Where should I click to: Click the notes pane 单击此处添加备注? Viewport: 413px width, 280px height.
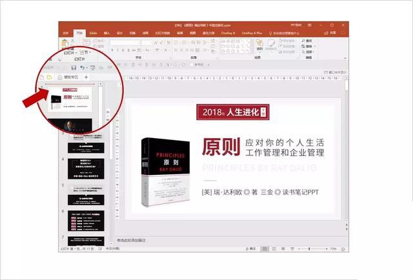click(131, 240)
